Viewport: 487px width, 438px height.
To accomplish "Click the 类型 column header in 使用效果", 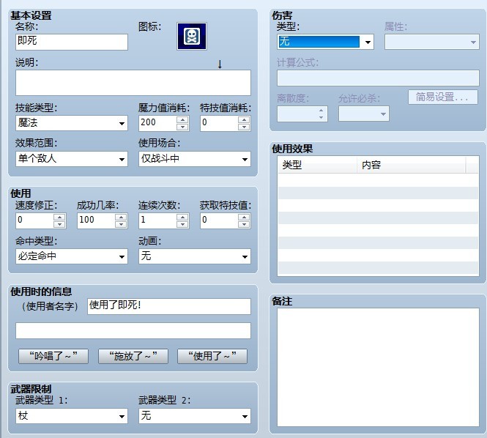I will [317, 165].
